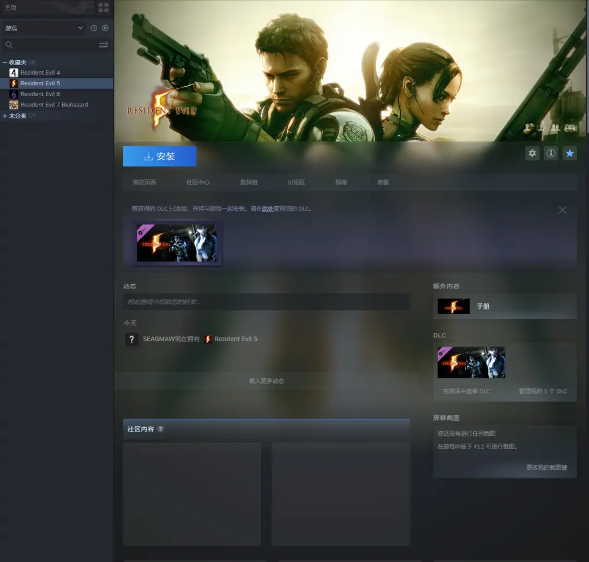The width and height of the screenshot is (589, 562).
Task: Open the 讨论区 discussions tab
Action: point(296,182)
